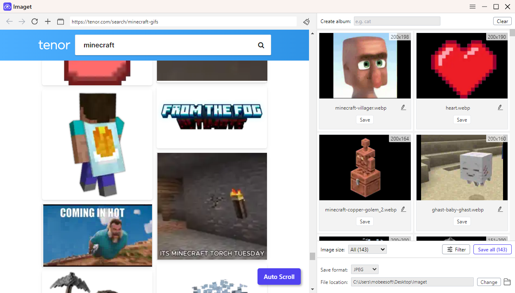Open the Filter options
515x293 pixels.
[456, 249]
